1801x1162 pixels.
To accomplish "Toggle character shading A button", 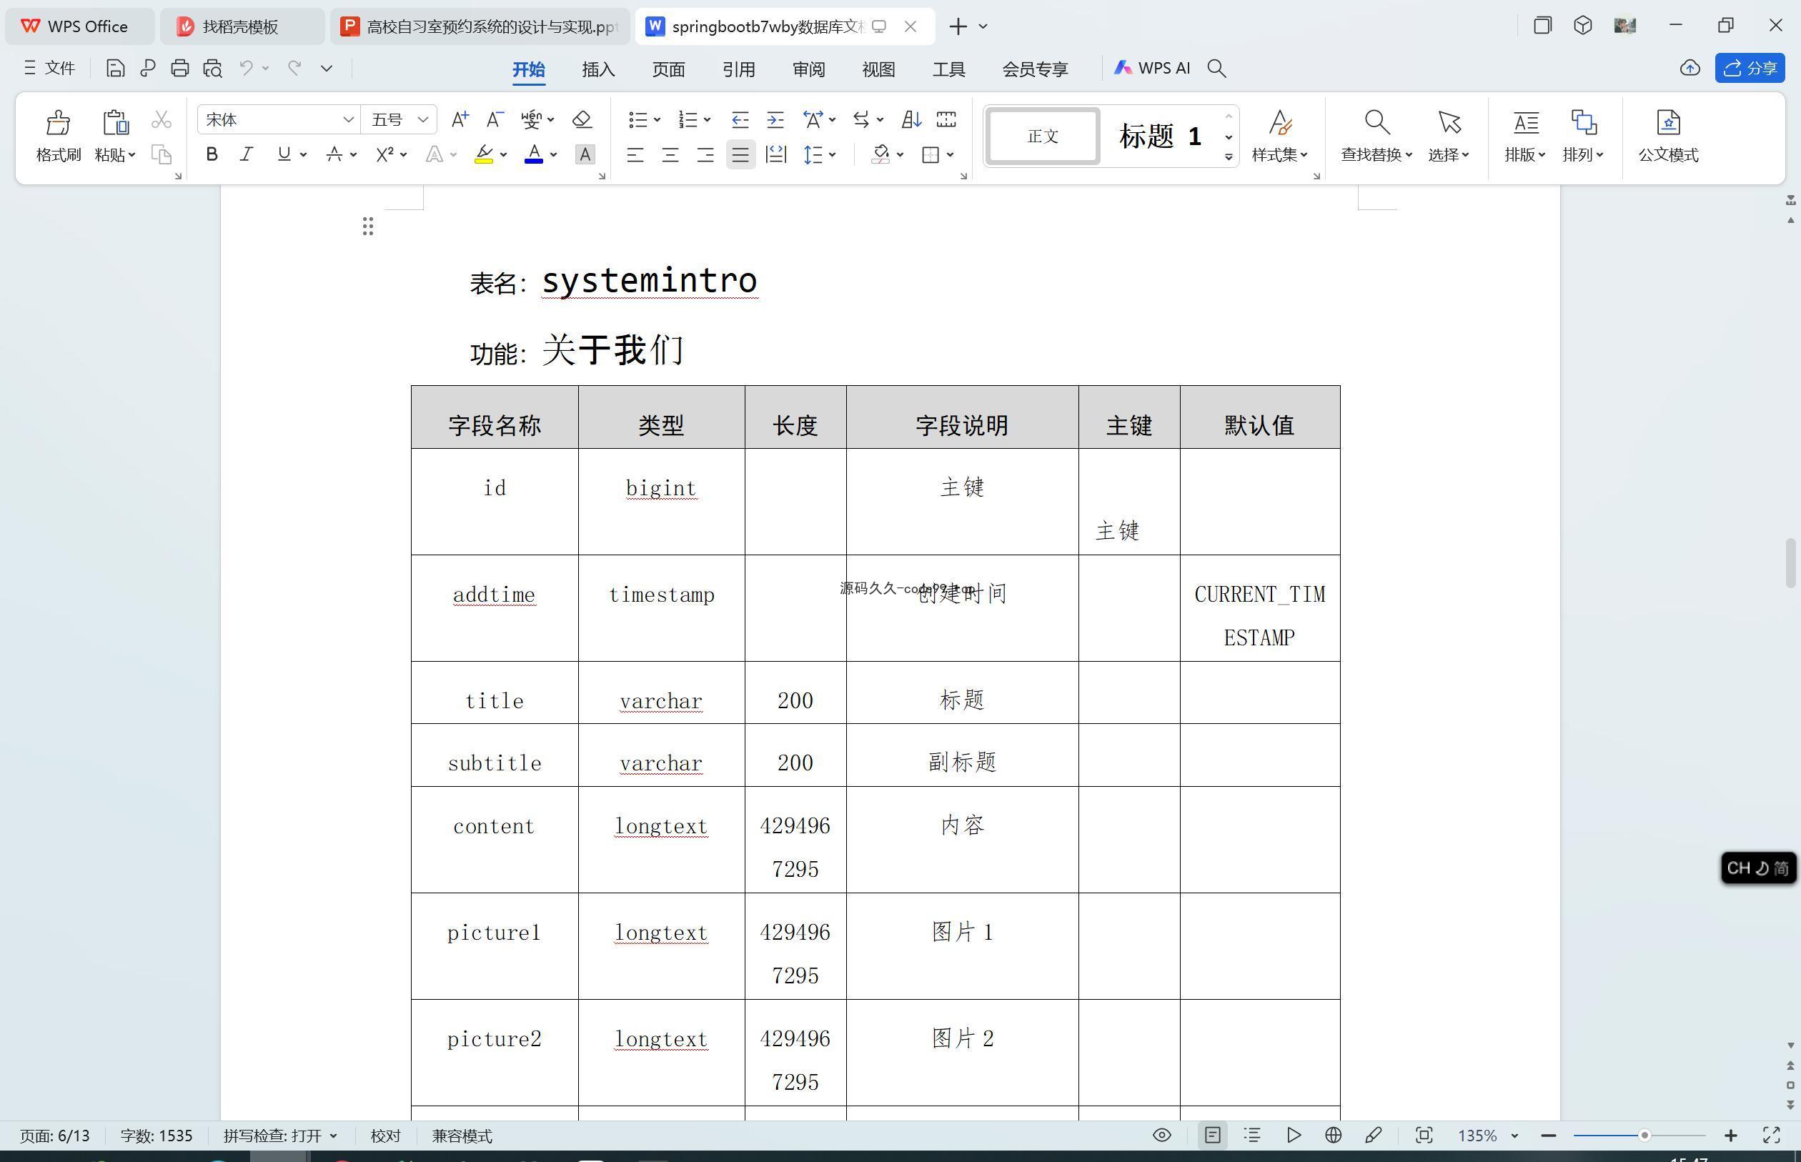I will point(585,154).
